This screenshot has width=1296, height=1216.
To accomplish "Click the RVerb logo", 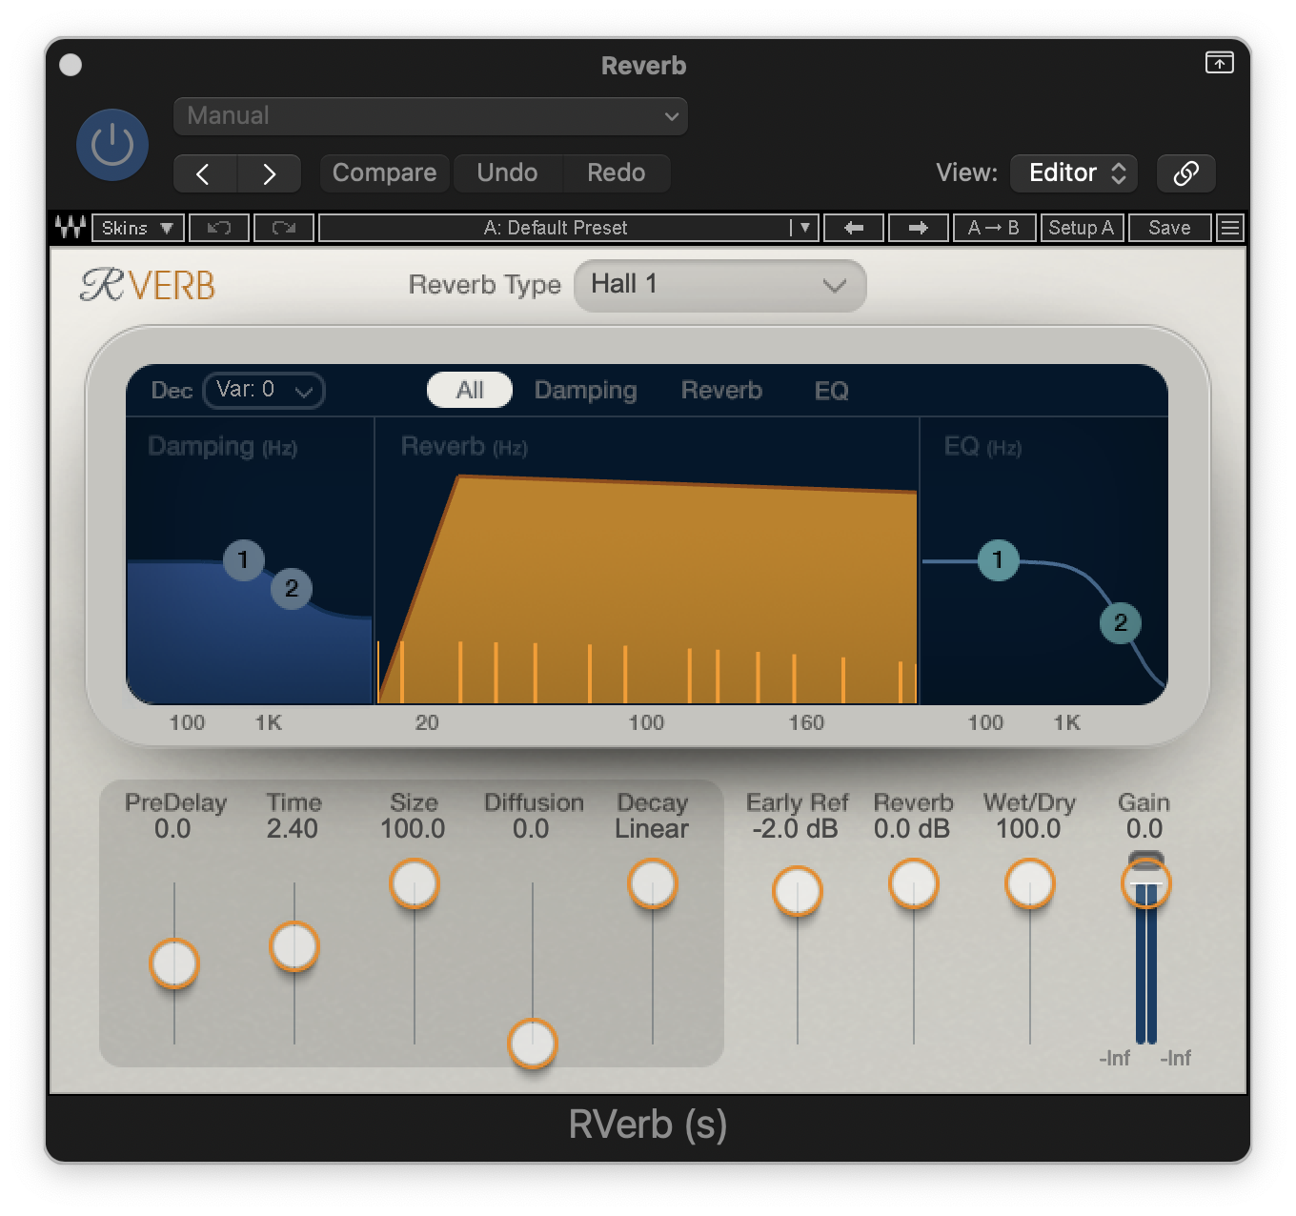I will click(x=148, y=285).
